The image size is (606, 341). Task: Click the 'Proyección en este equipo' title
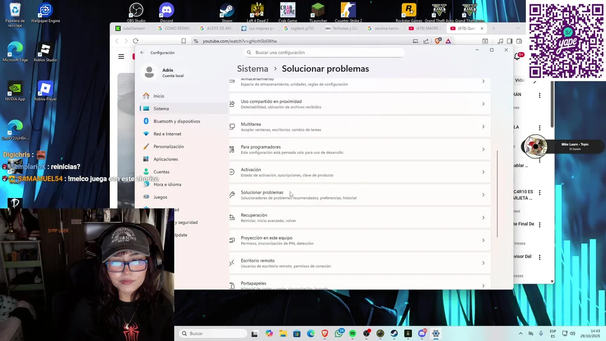[x=267, y=238]
